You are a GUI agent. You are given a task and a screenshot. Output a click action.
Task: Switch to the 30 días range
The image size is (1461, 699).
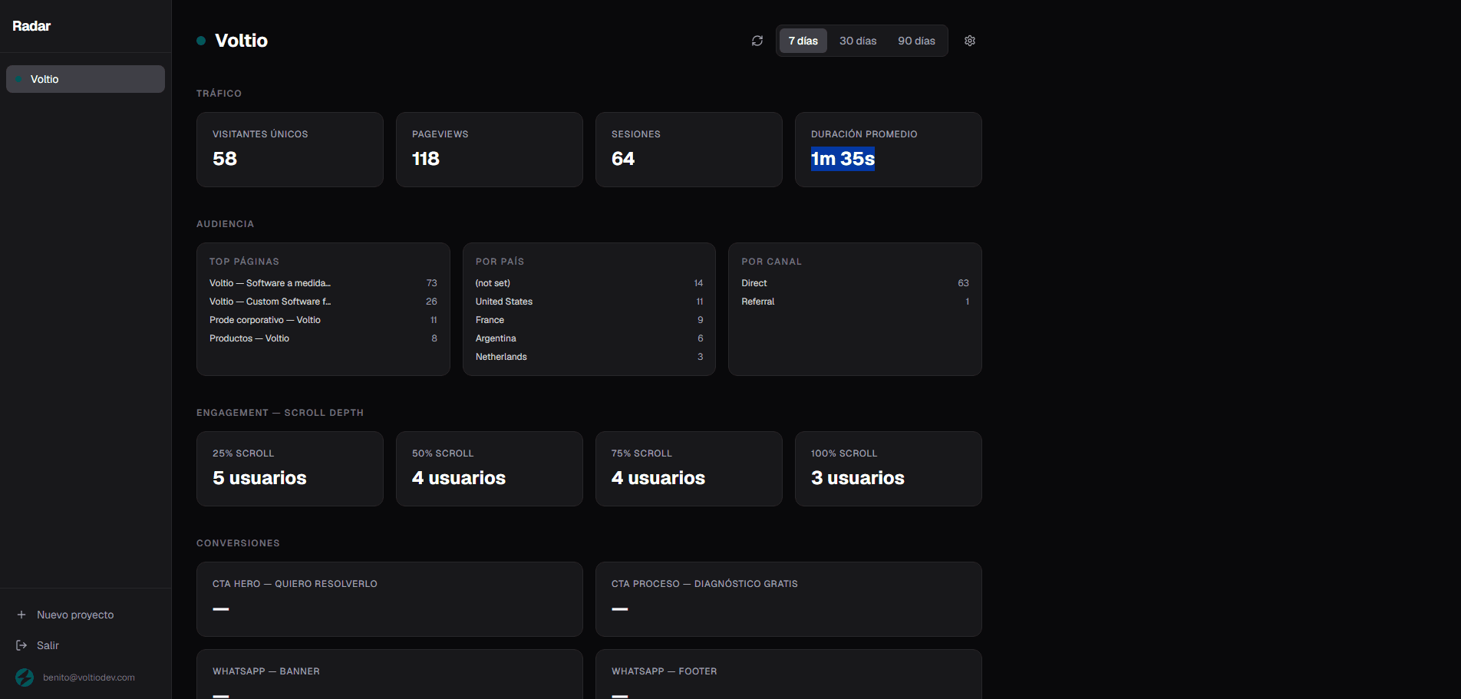pyautogui.click(x=858, y=41)
